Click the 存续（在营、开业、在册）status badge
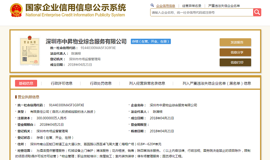 (145, 41)
